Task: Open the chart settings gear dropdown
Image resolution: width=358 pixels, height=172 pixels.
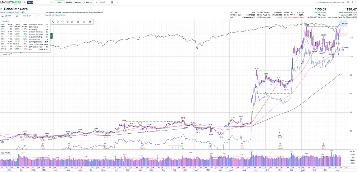Action: (90, 22)
